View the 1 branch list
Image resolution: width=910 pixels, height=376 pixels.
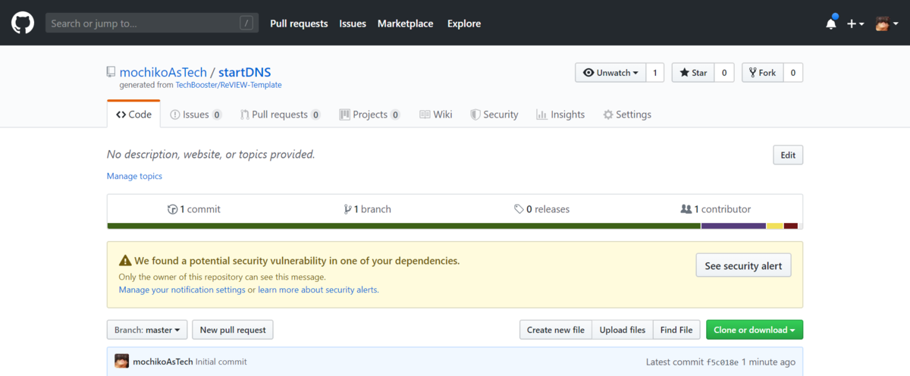coord(368,209)
